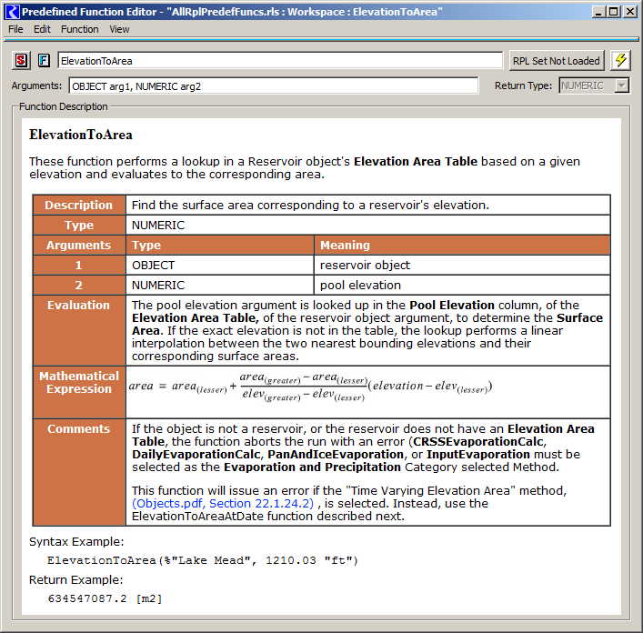Image resolution: width=643 pixels, height=633 pixels.
Task: Click the Evaluation row header
Action: click(x=79, y=330)
